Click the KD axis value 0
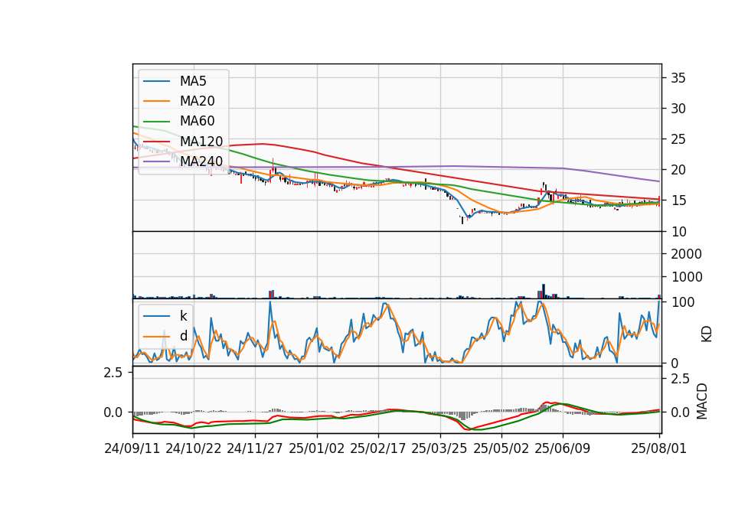 pos(675,363)
